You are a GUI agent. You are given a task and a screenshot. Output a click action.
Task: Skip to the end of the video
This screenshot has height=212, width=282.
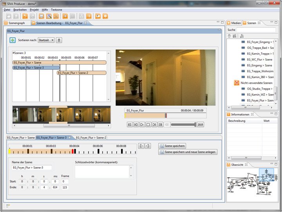161,124
